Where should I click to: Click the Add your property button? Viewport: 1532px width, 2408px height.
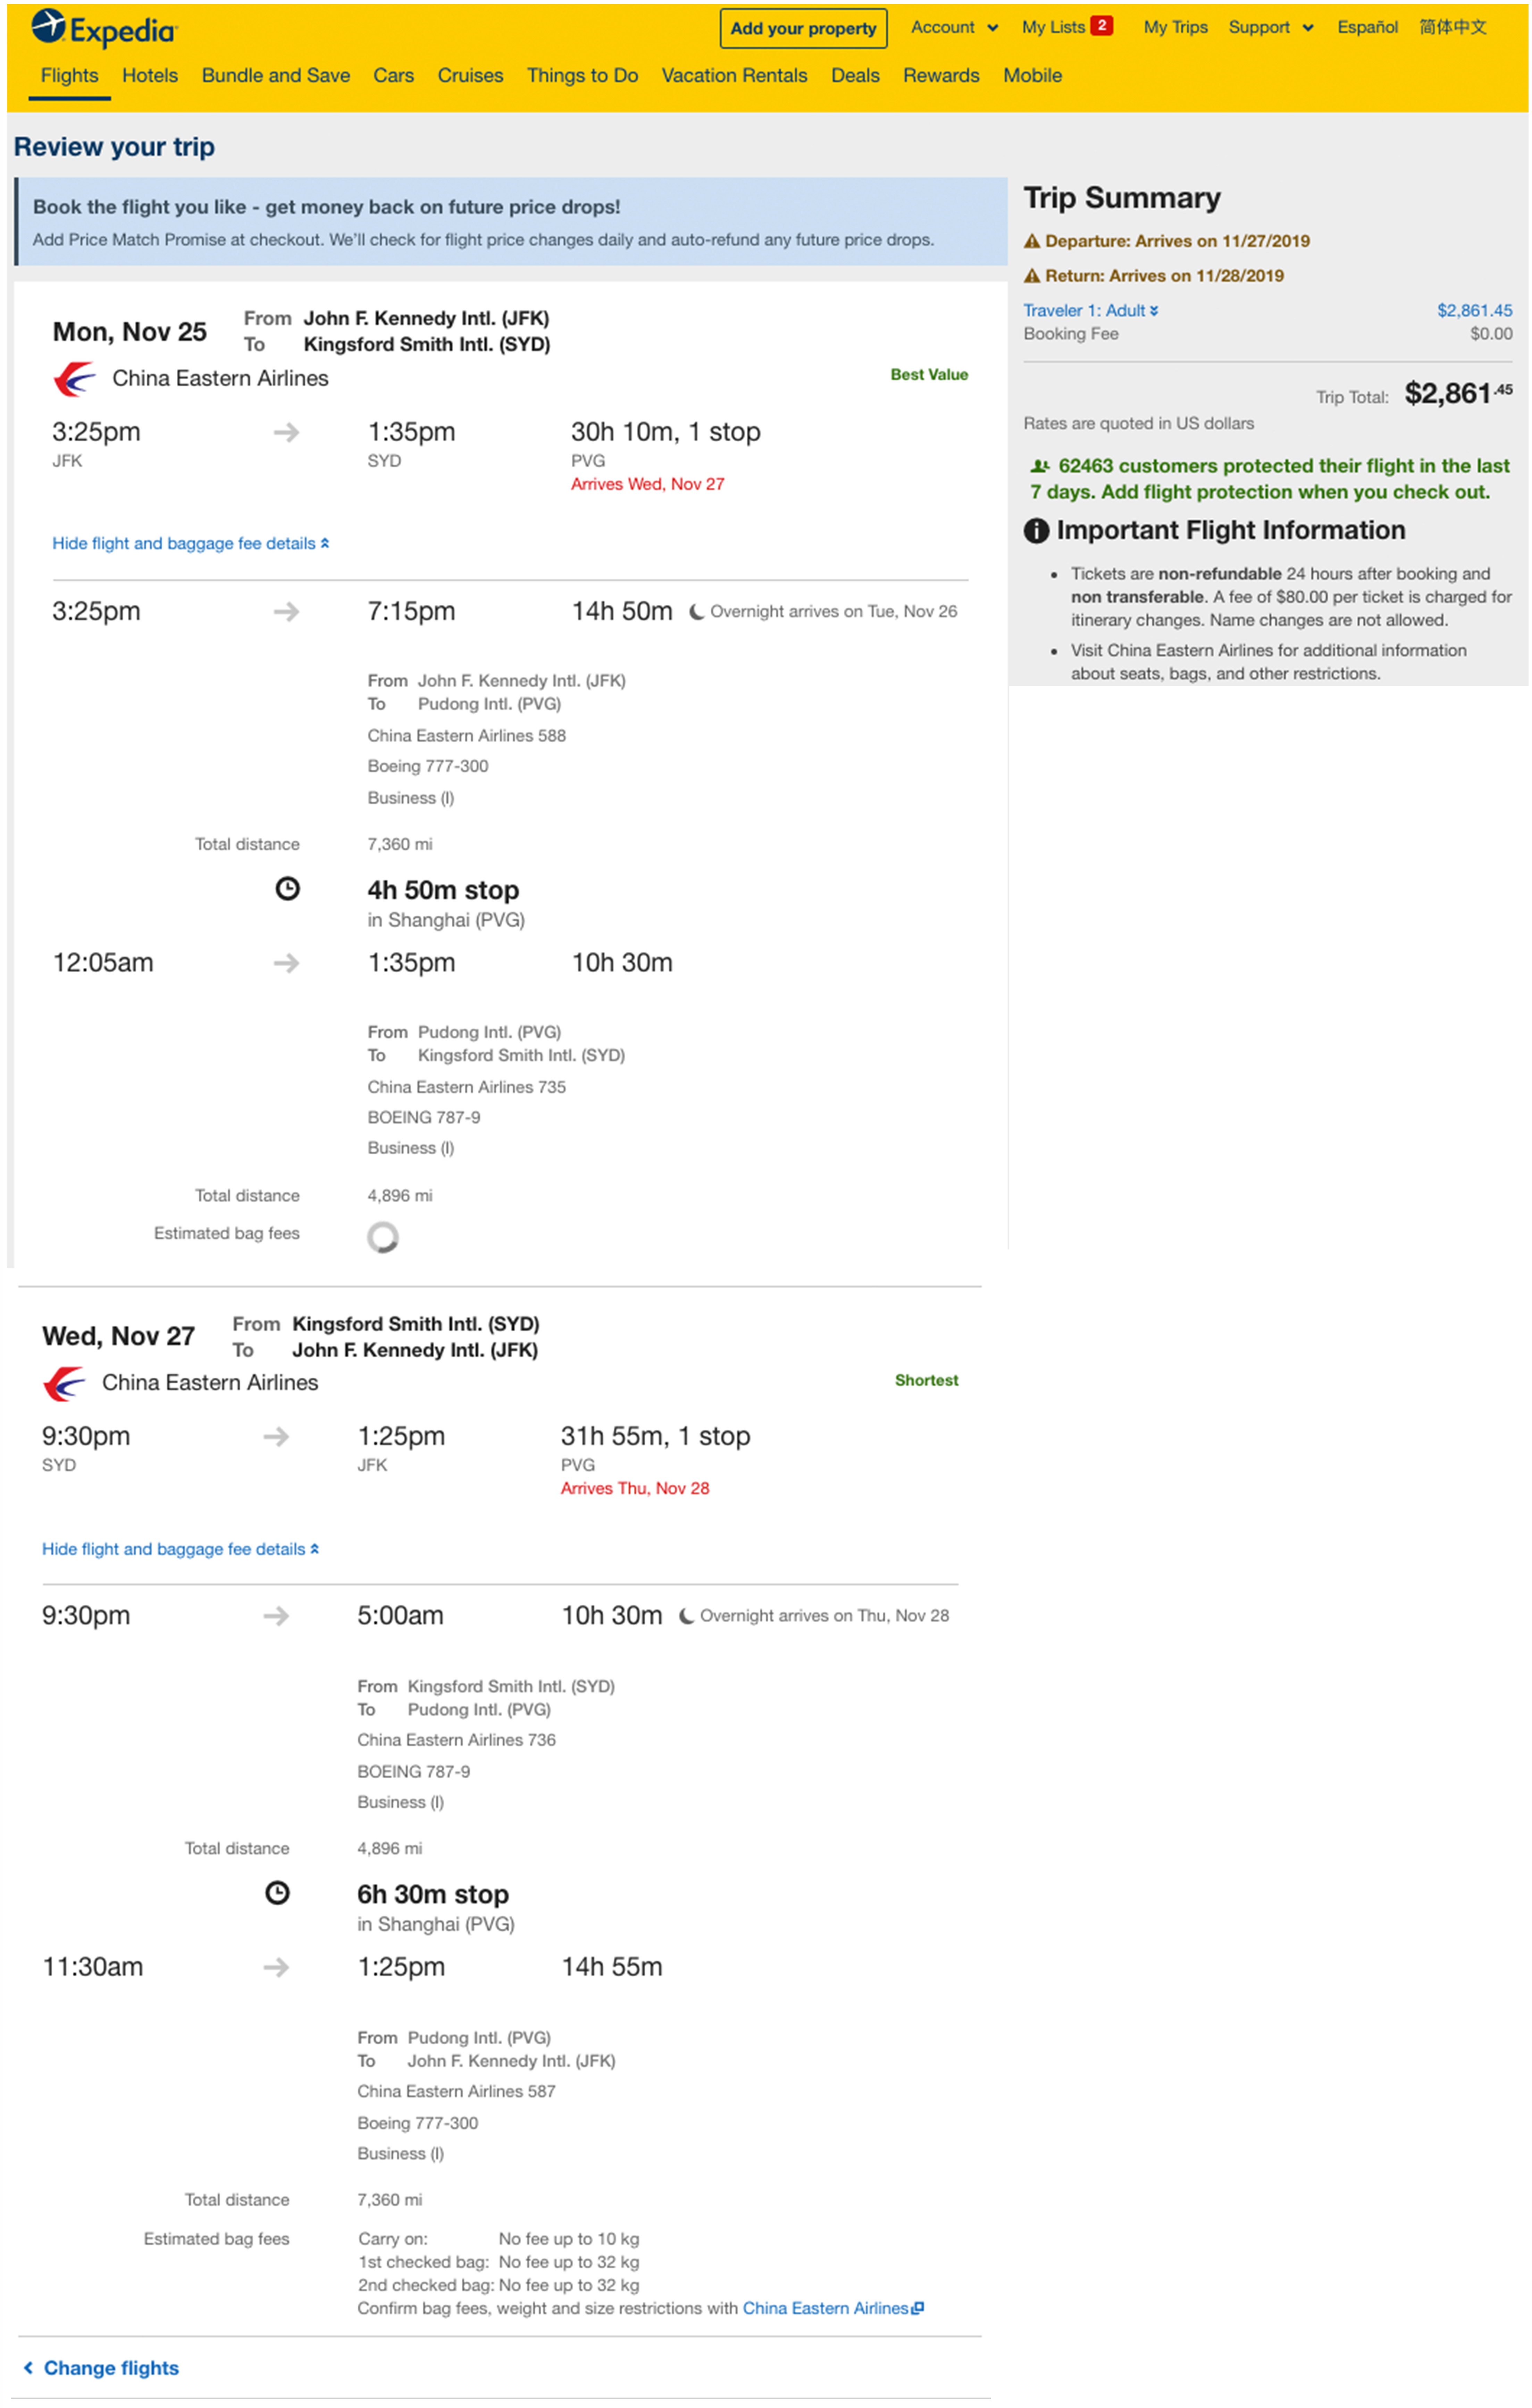[803, 28]
